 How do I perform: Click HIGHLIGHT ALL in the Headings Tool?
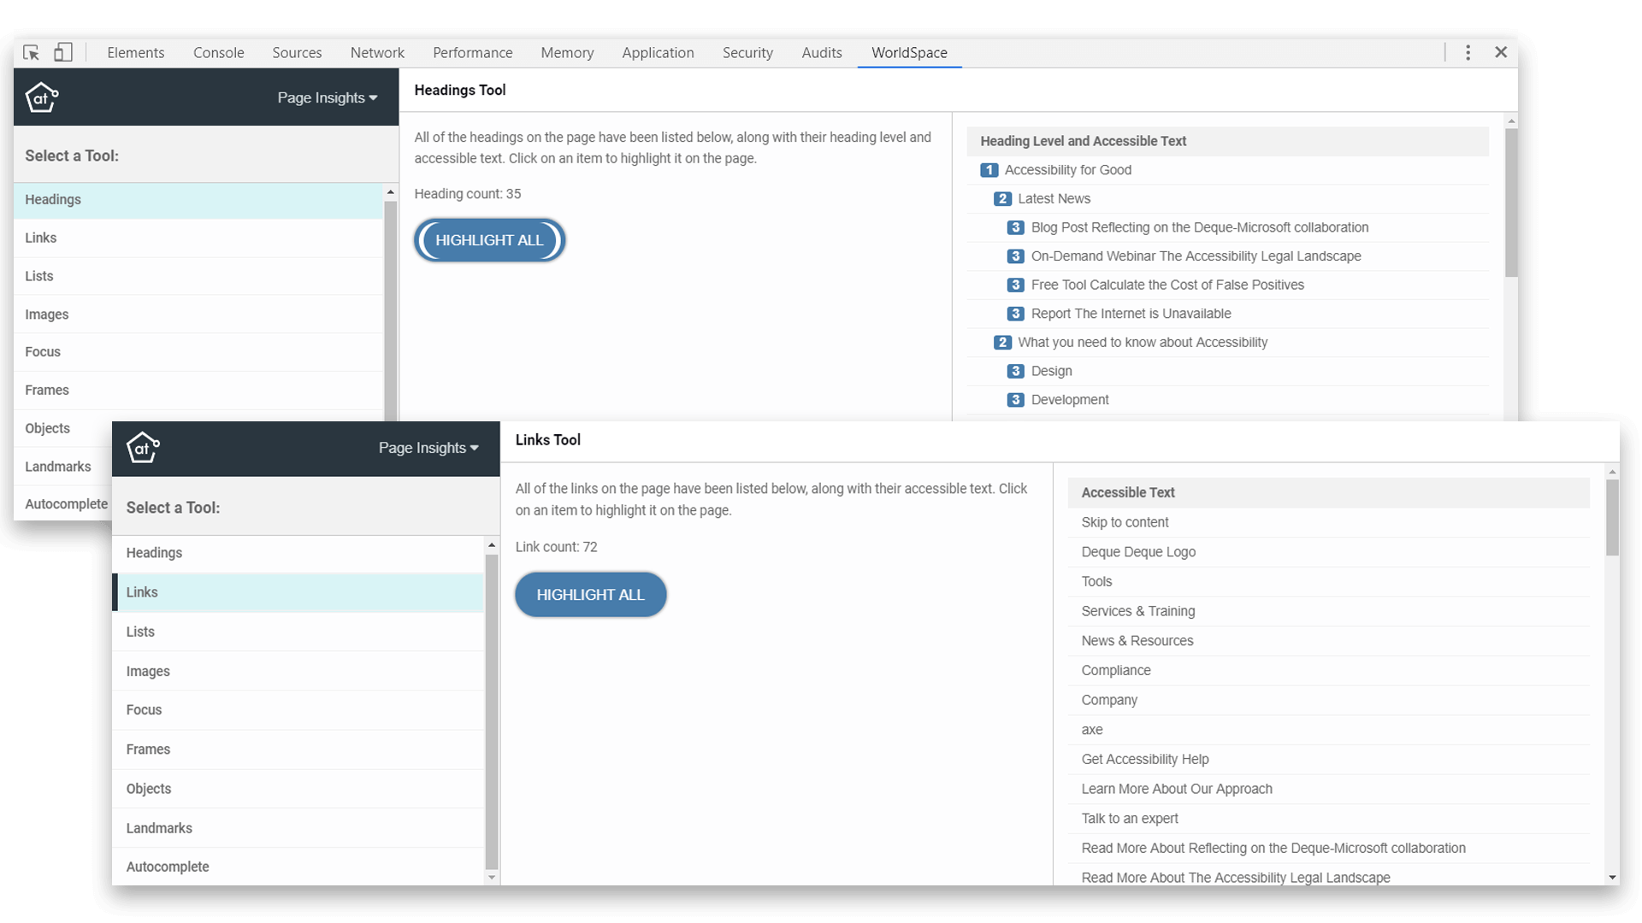(x=489, y=240)
